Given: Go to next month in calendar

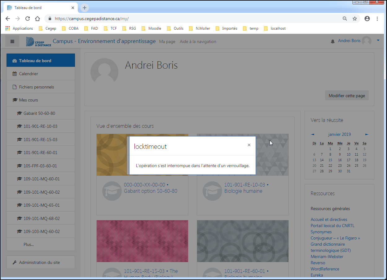Looking at the screenshot, I should (367, 135).
